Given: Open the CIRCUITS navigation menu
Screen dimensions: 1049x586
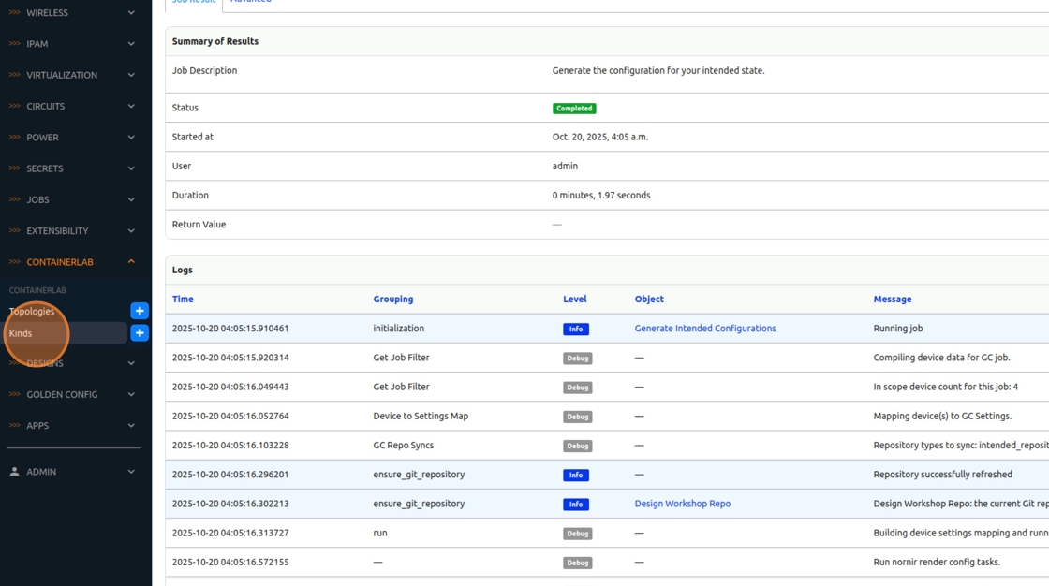Looking at the screenshot, I should [46, 107].
